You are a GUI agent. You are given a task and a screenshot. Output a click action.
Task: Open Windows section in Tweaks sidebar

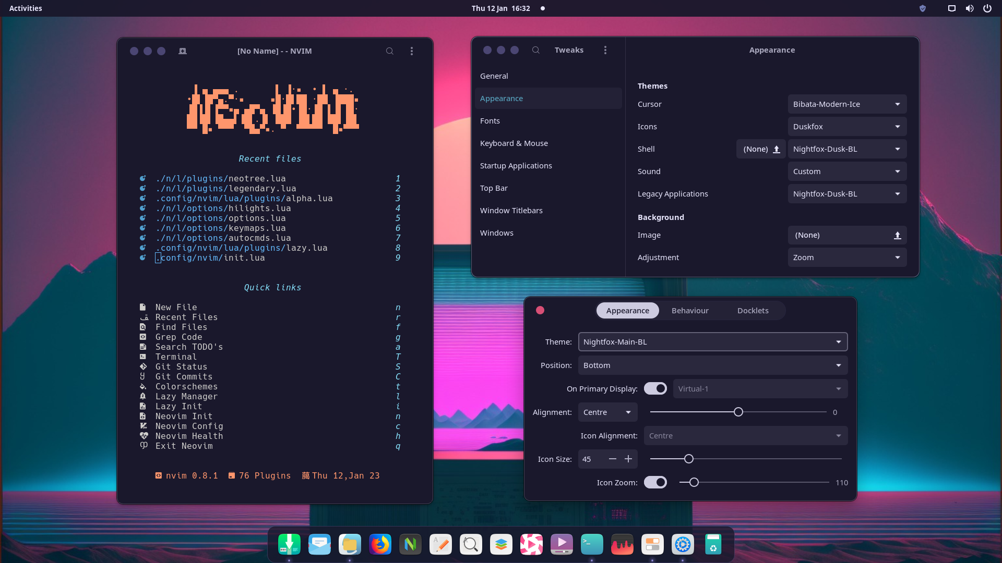[x=548, y=233]
